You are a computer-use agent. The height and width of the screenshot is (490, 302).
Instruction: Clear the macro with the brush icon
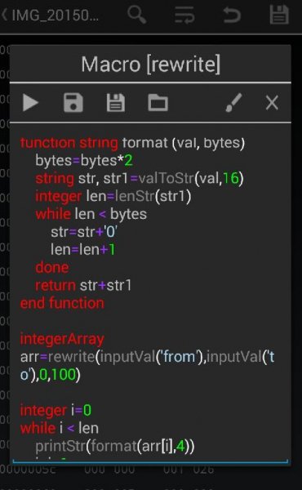point(233,103)
